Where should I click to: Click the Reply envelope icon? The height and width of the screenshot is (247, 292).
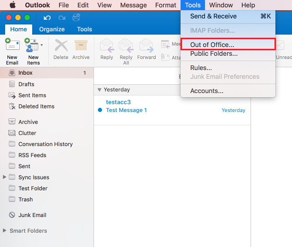click(x=107, y=45)
